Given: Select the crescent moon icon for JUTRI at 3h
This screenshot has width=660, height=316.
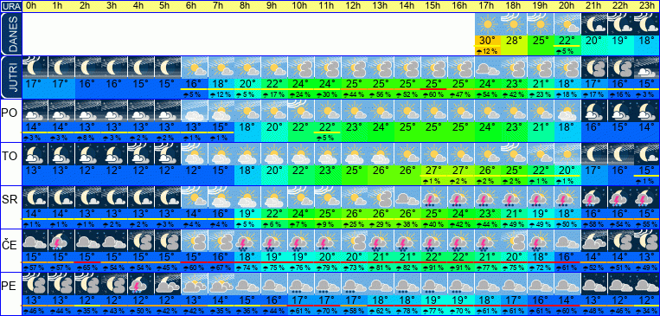Looking at the screenshot, I should tap(115, 67).
